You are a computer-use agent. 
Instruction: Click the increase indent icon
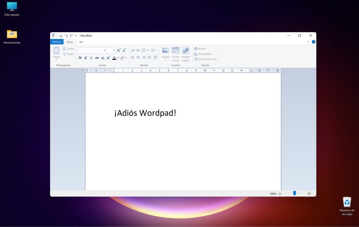coord(138,50)
